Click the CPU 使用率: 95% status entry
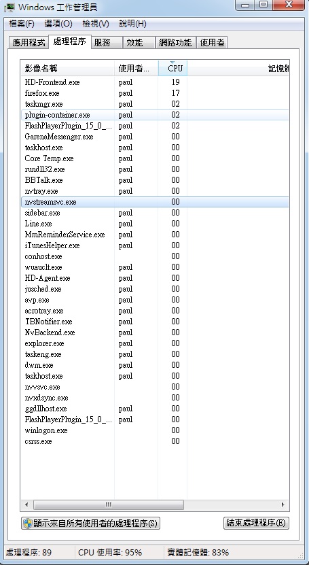309x565 pixels. [x=110, y=552]
